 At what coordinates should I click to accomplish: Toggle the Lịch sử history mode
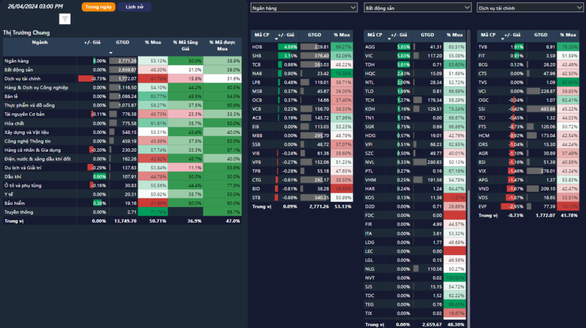coord(135,7)
